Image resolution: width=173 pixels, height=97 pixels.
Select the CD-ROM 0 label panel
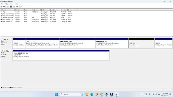(x=6, y=55)
